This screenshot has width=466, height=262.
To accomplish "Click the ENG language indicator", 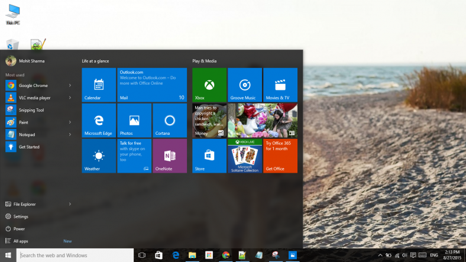I will click(434, 255).
